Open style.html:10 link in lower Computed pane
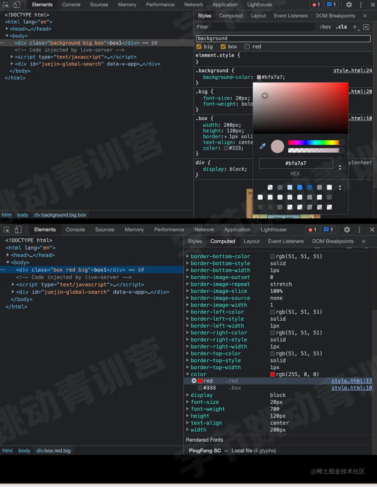Screen dimensions: 377x487 click(x=352, y=388)
